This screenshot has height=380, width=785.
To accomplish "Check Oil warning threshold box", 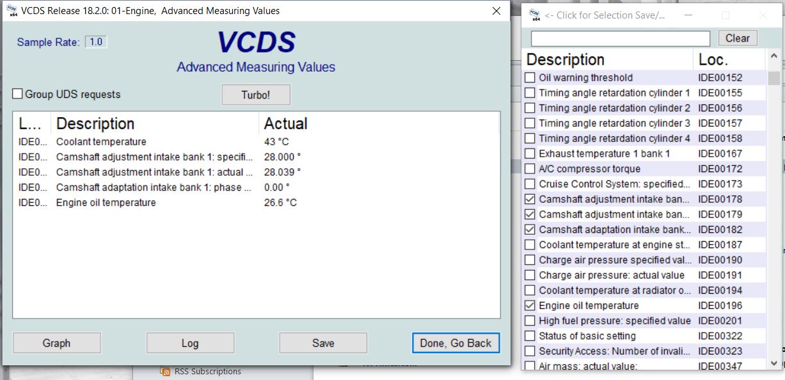I will click(530, 77).
